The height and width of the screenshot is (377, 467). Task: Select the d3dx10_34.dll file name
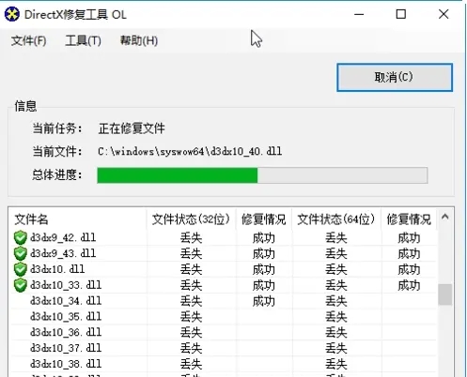(66, 301)
